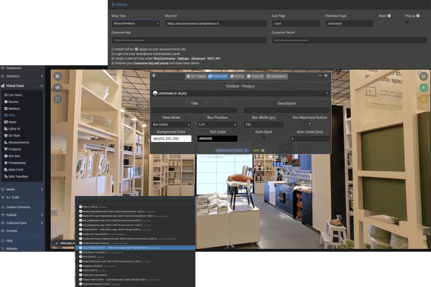
Task: Open List Tours in the sidebar
Action: coord(15,95)
